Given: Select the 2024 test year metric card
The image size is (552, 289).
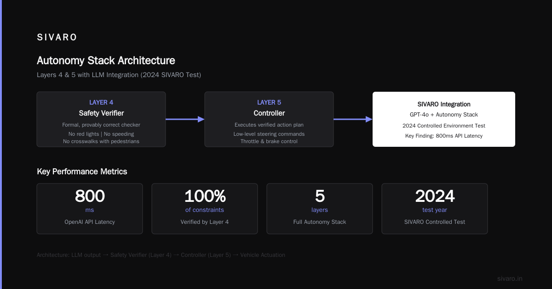Looking at the screenshot, I should coord(435,209).
